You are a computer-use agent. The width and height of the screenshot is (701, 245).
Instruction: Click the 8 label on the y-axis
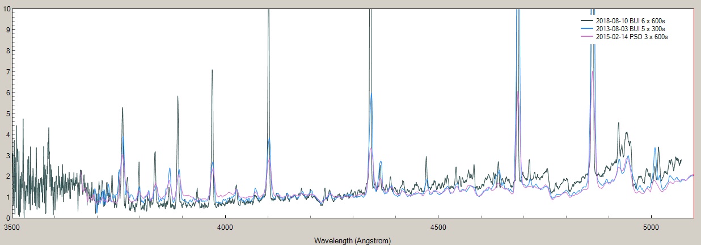tap(7, 50)
